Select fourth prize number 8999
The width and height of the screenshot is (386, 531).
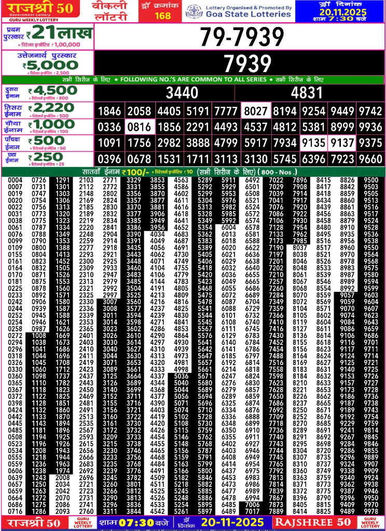coord(342,128)
